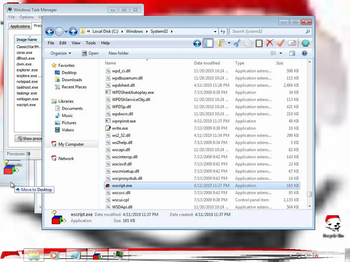Image resolution: width=350 pixels, height=262 pixels.
Task: Open the File menu in Explorer
Action: click(x=51, y=43)
